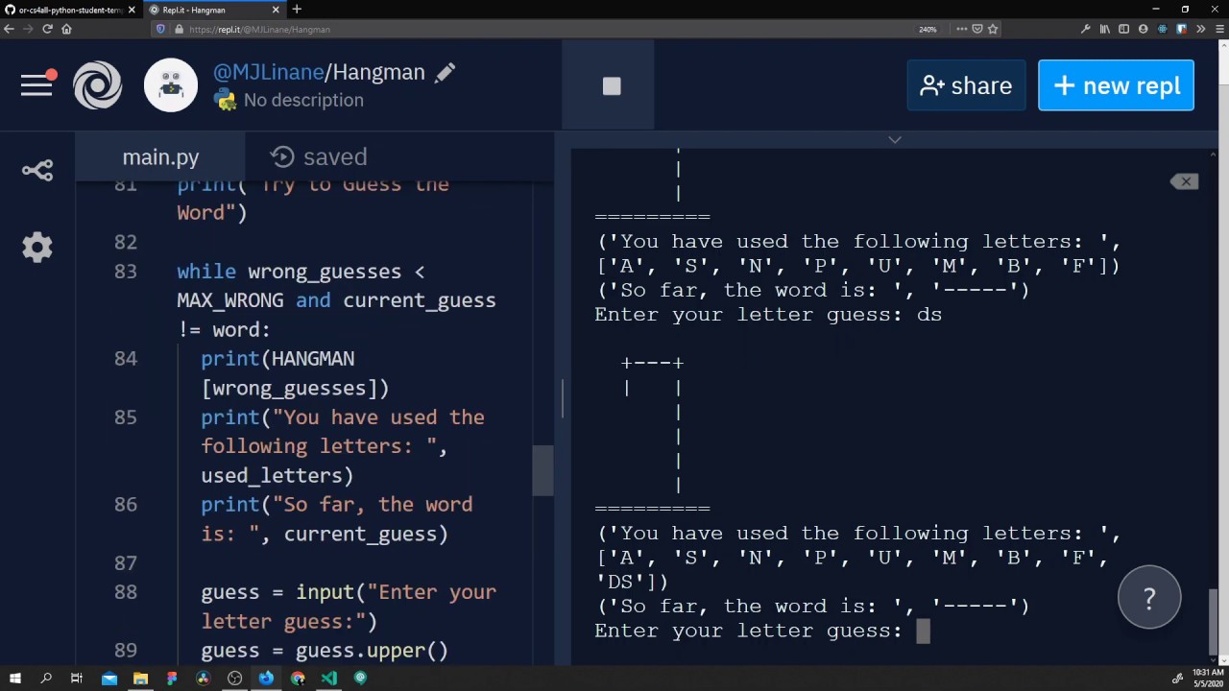The height and width of the screenshot is (691, 1229).
Task: Toggle the browser sidebar view
Action: point(1124,29)
